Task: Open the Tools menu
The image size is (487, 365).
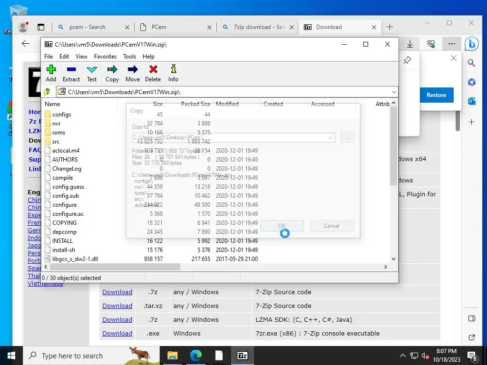Action: click(x=129, y=57)
